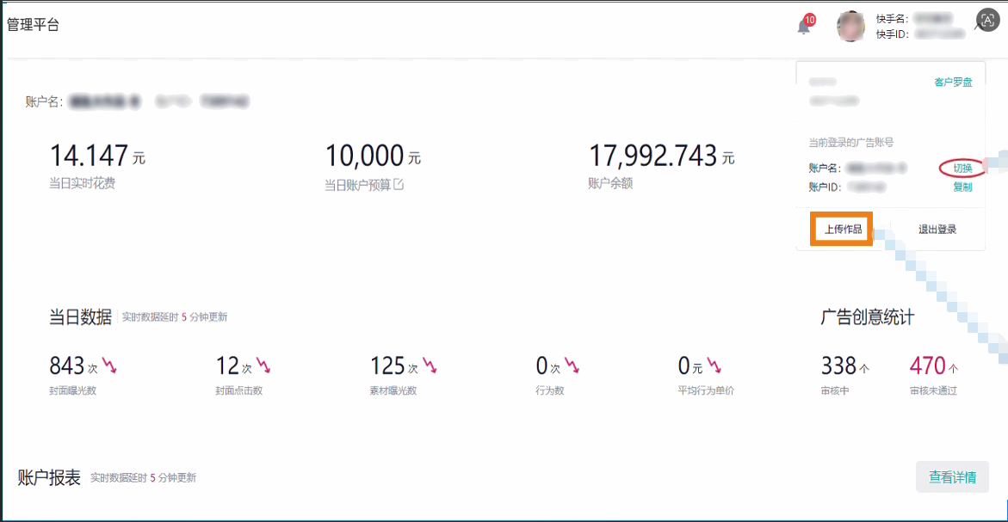Copy the account ID with 复制
Viewport: 1008px width, 522px height.
click(x=962, y=187)
